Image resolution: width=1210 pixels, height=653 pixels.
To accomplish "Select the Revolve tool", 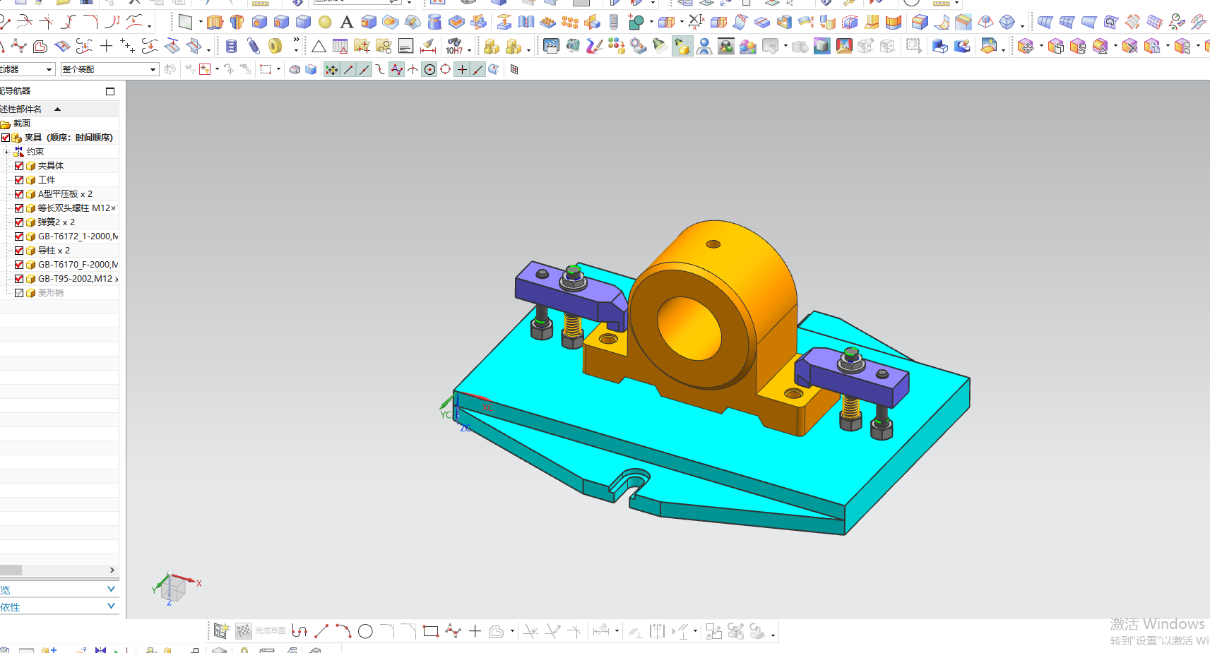I will coord(237,23).
